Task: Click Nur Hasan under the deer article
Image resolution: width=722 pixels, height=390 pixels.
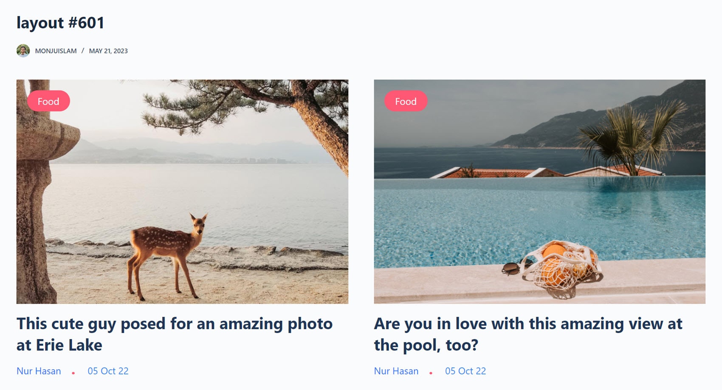Action: [39, 371]
